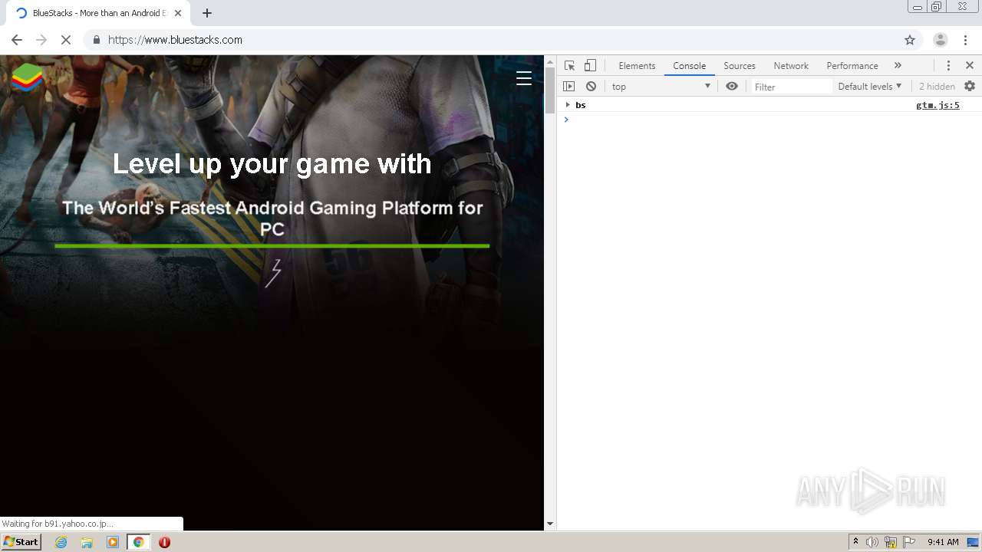Click the browser's forward arrow
The height and width of the screenshot is (552, 982).
pyautogui.click(x=41, y=40)
